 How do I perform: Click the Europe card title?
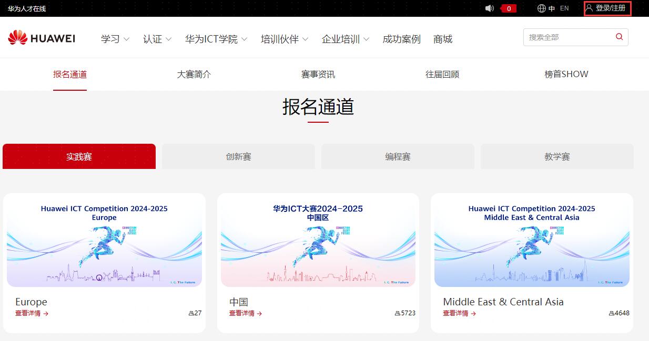[31, 302]
